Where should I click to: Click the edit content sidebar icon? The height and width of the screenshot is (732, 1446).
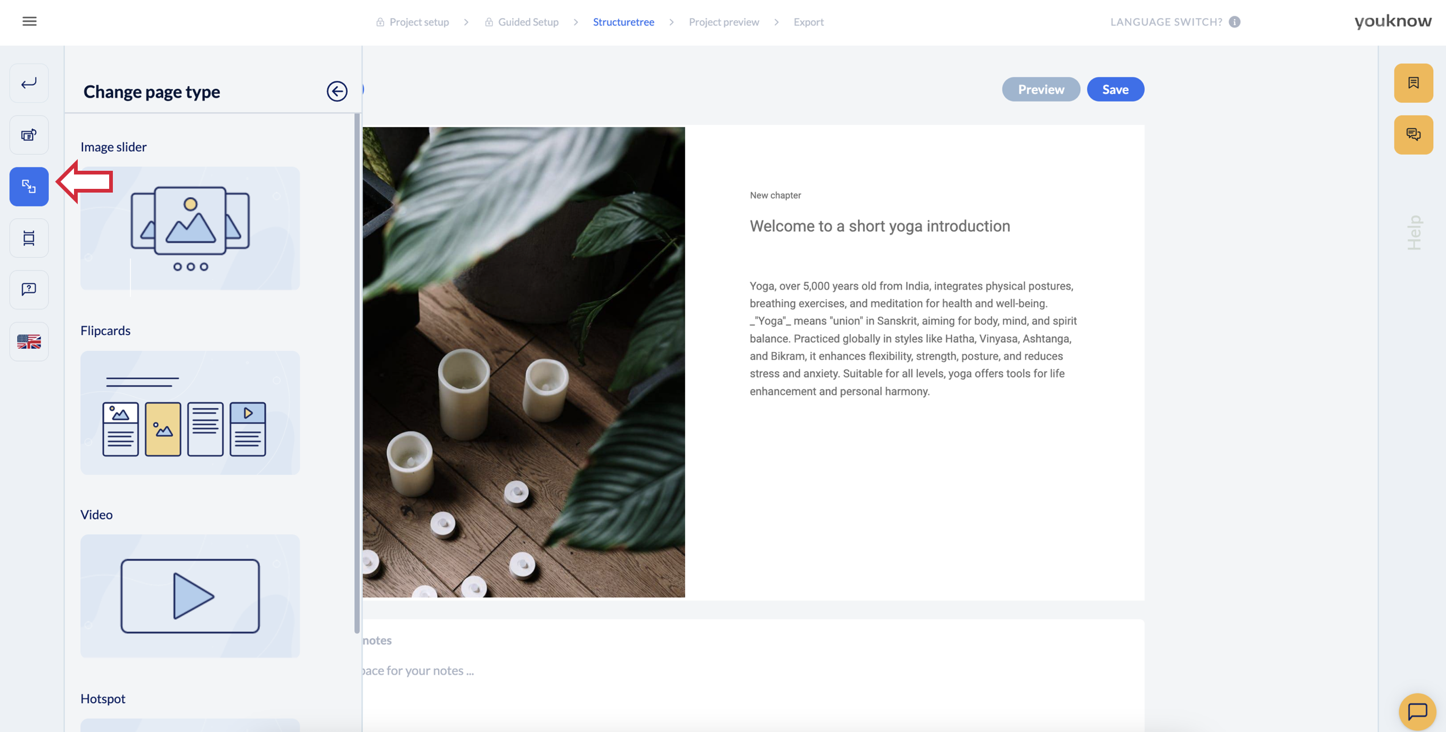coord(29,135)
